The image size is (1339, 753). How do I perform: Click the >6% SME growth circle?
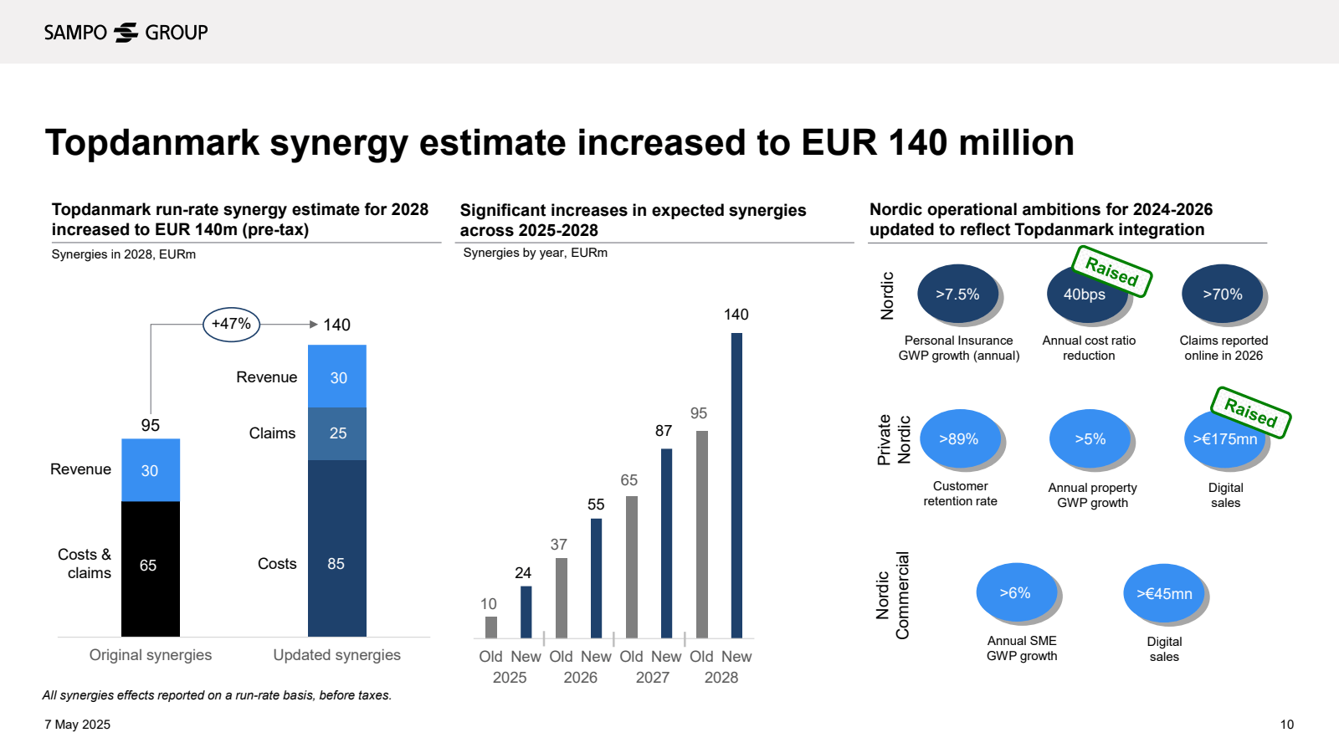click(1016, 592)
